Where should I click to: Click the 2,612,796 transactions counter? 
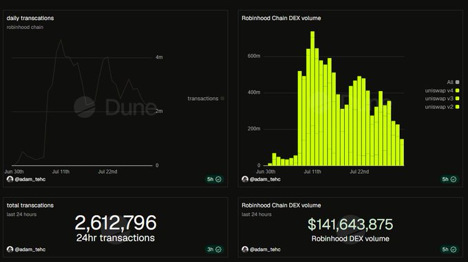point(116,223)
